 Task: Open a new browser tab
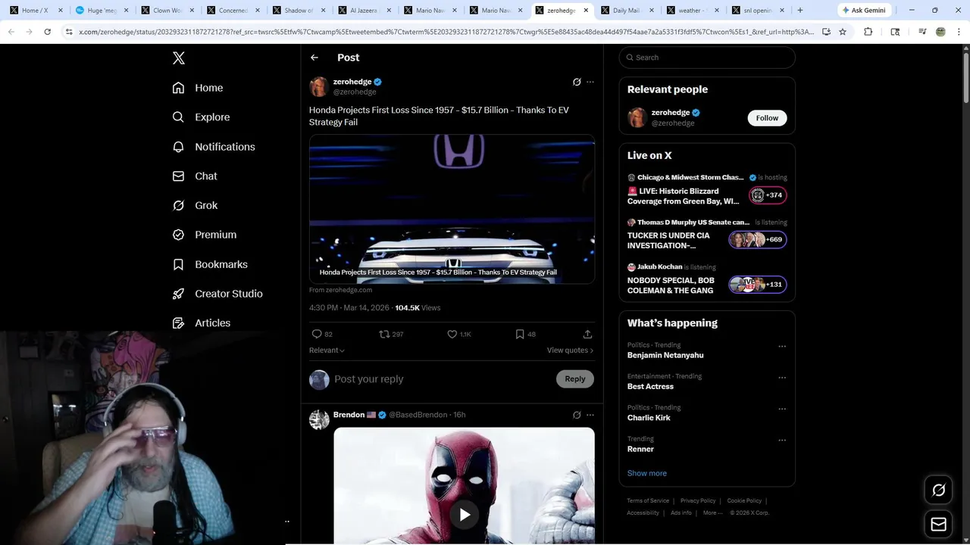click(799, 11)
